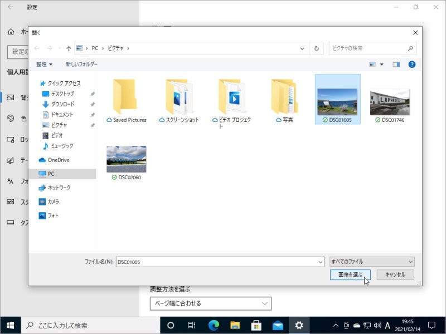
Task: Open the フォト shortcut in the sidebar
Action: [x=51, y=214]
